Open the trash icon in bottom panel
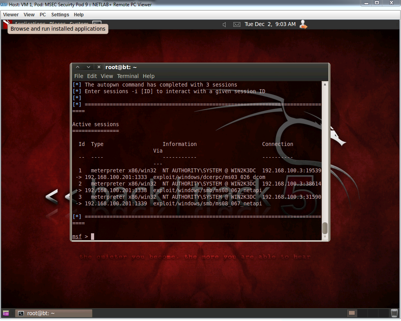 coord(394,313)
